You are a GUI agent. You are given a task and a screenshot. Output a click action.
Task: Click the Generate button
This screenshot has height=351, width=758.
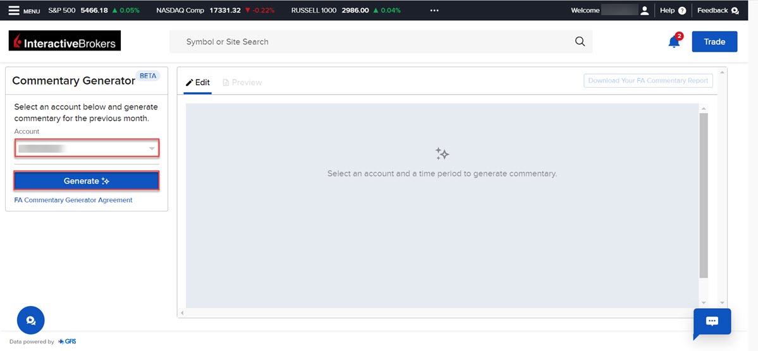tap(87, 181)
